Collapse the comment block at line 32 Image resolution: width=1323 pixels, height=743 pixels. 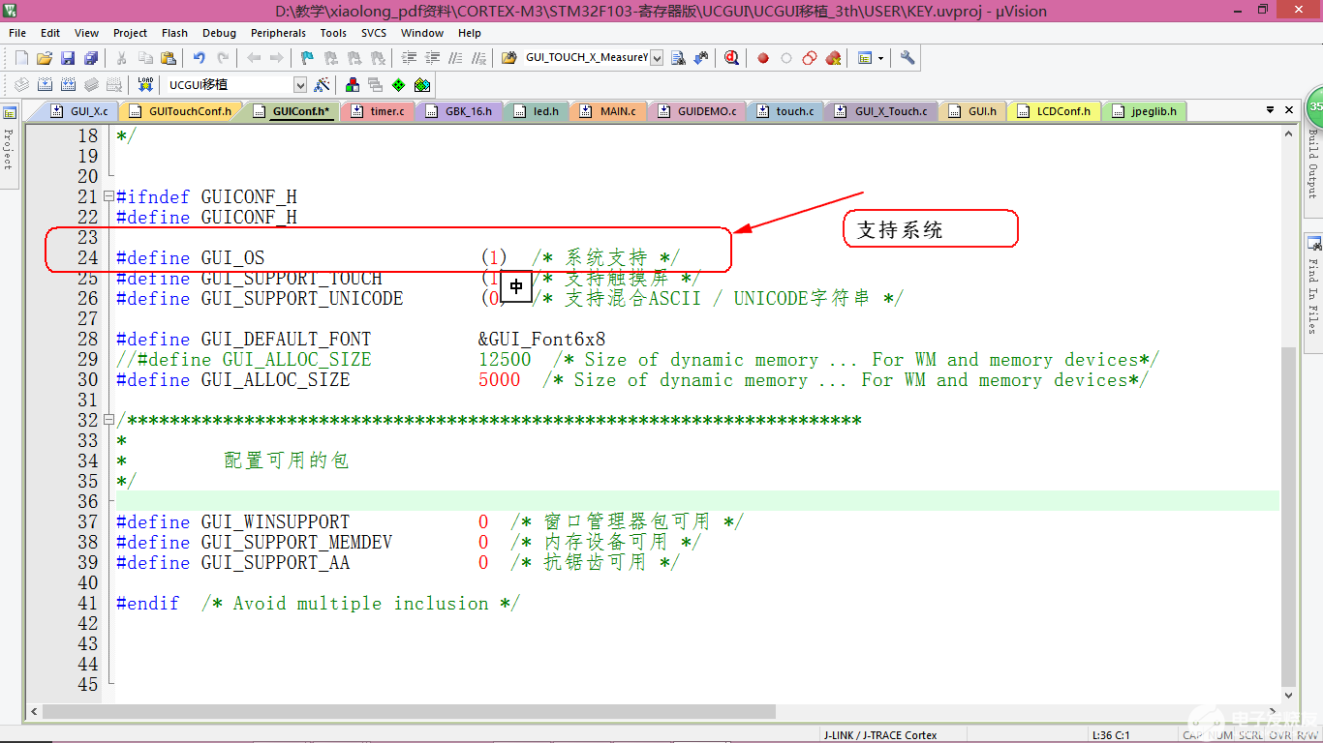point(108,420)
